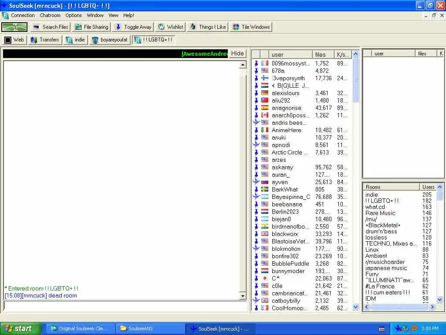Open File Sharing settings
The width and height of the screenshot is (446, 335).
point(92,27)
